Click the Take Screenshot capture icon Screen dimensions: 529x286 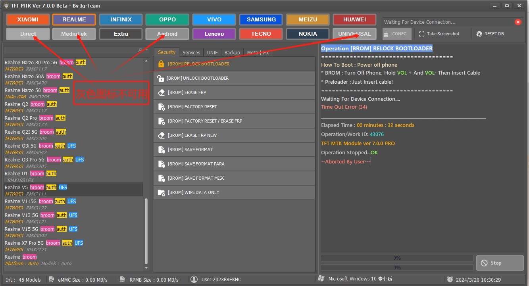coord(421,34)
